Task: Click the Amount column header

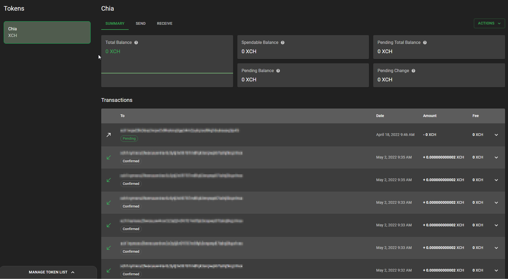Action: [429, 116]
